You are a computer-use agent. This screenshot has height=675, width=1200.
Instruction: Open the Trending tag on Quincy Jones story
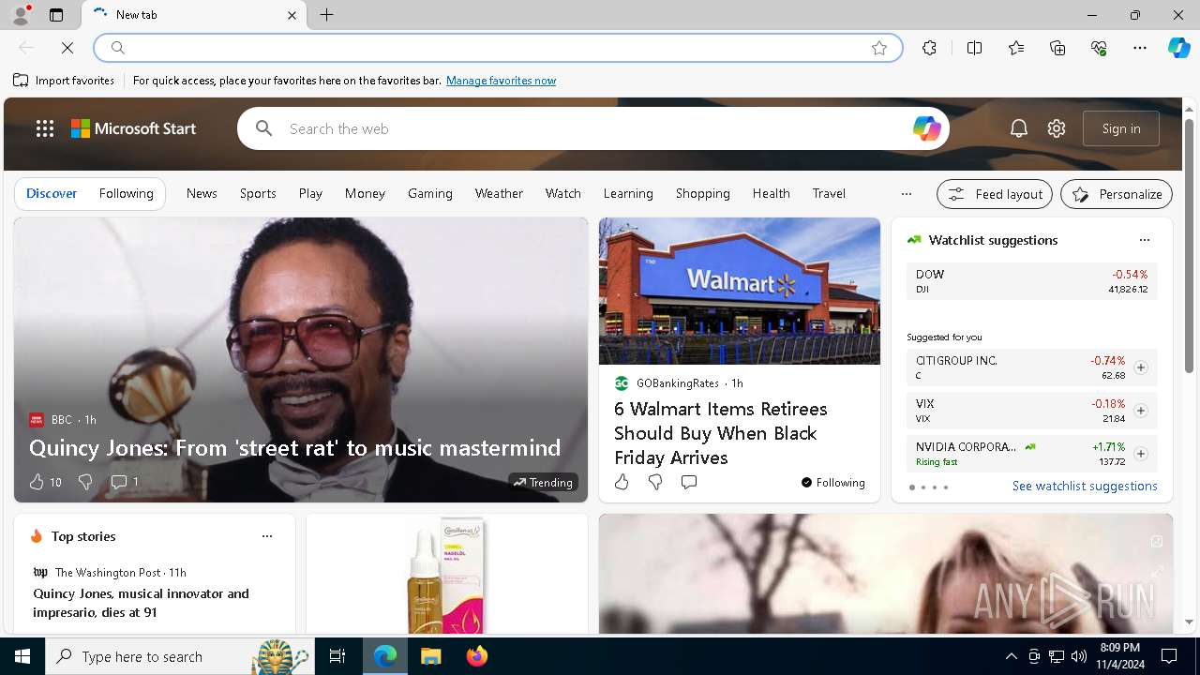[543, 482]
